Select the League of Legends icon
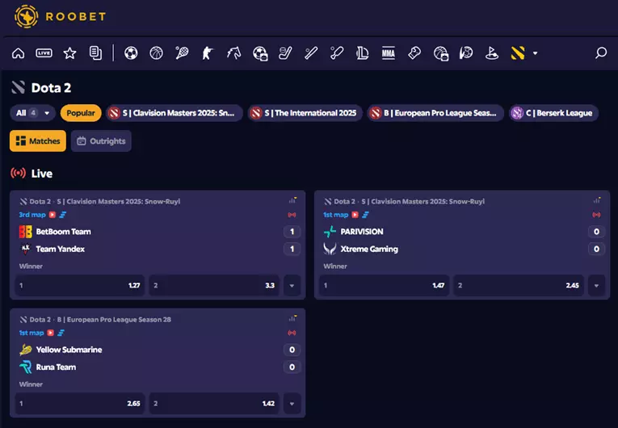This screenshot has width=618, height=428. 362,52
